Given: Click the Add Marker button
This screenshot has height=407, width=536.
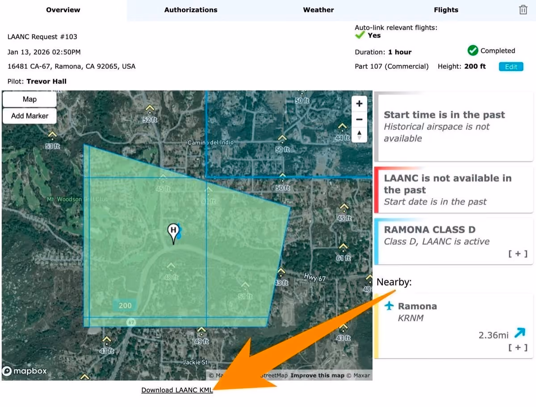Looking at the screenshot, I should click(x=29, y=116).
